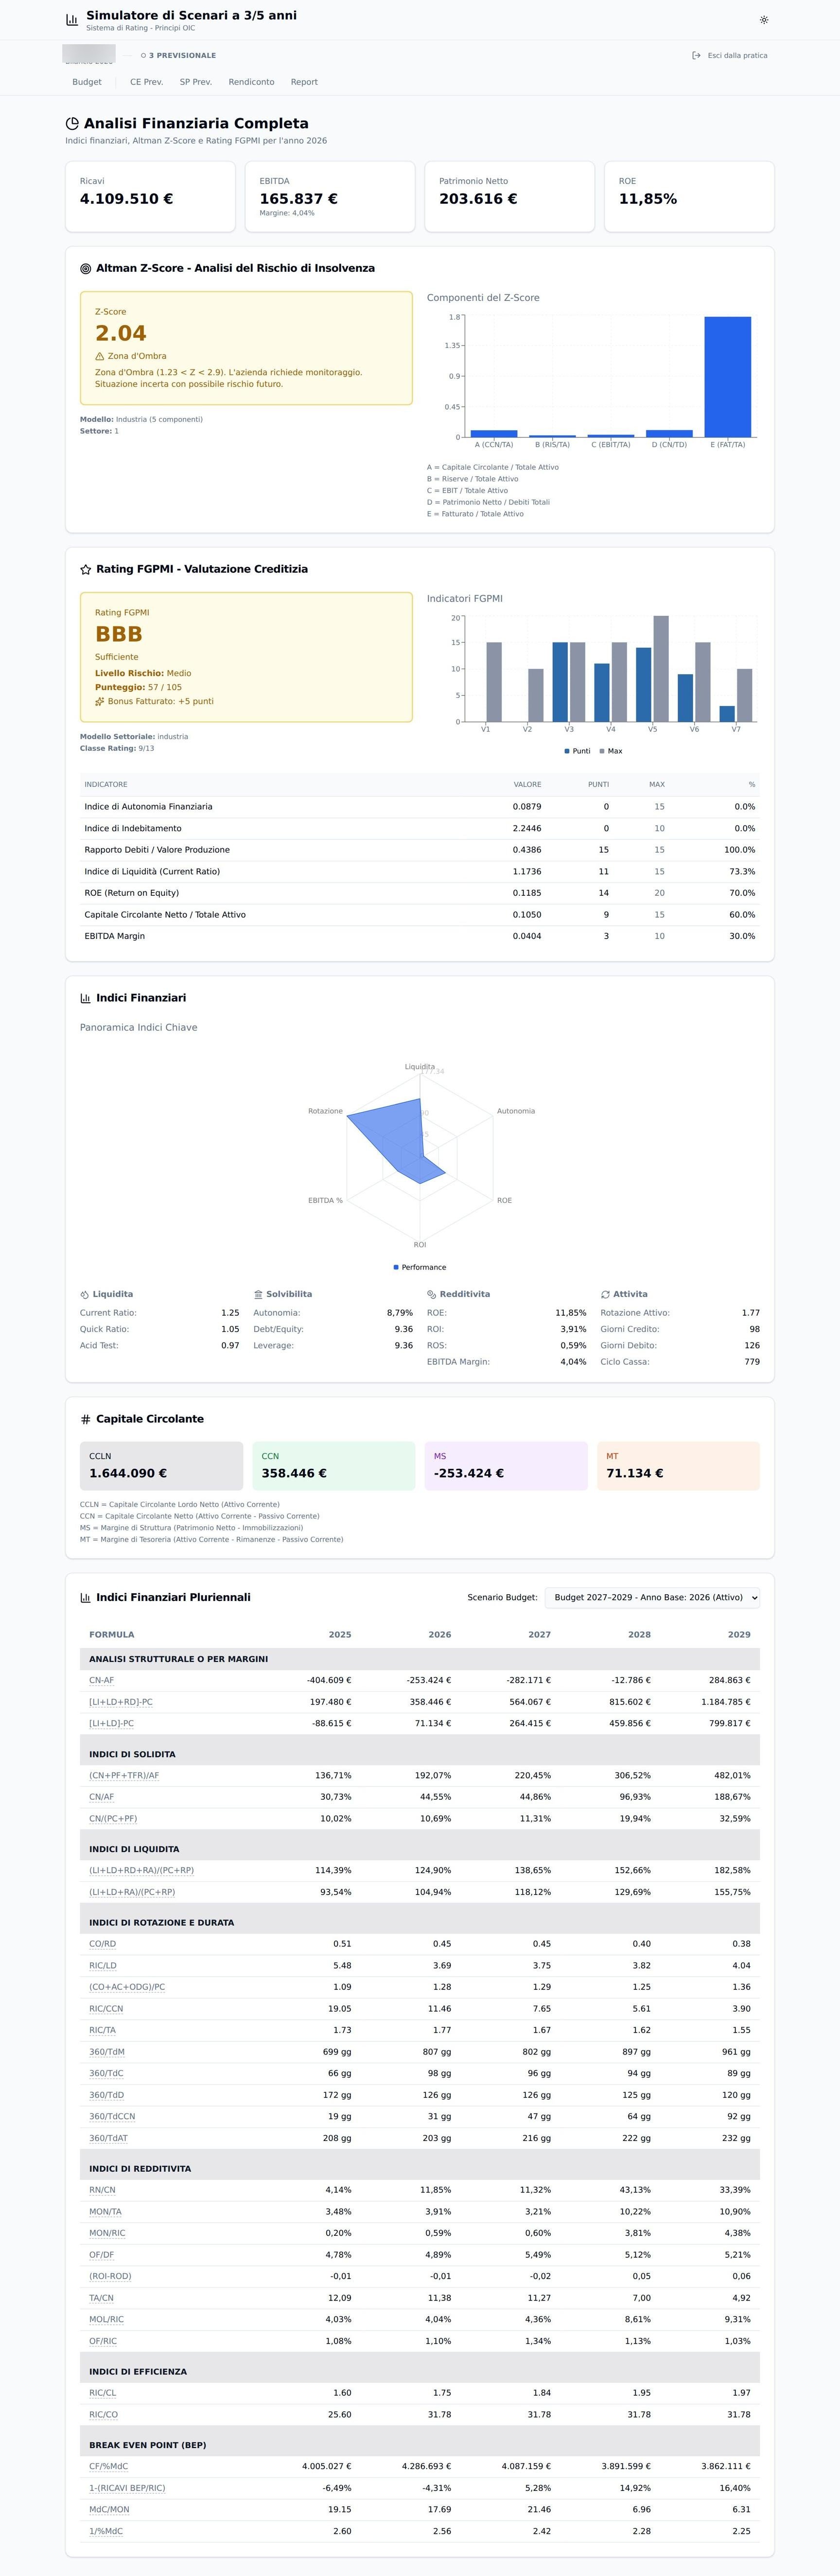
Task: Click the MOL/RIC formula label
Action: click(107, 2319)
